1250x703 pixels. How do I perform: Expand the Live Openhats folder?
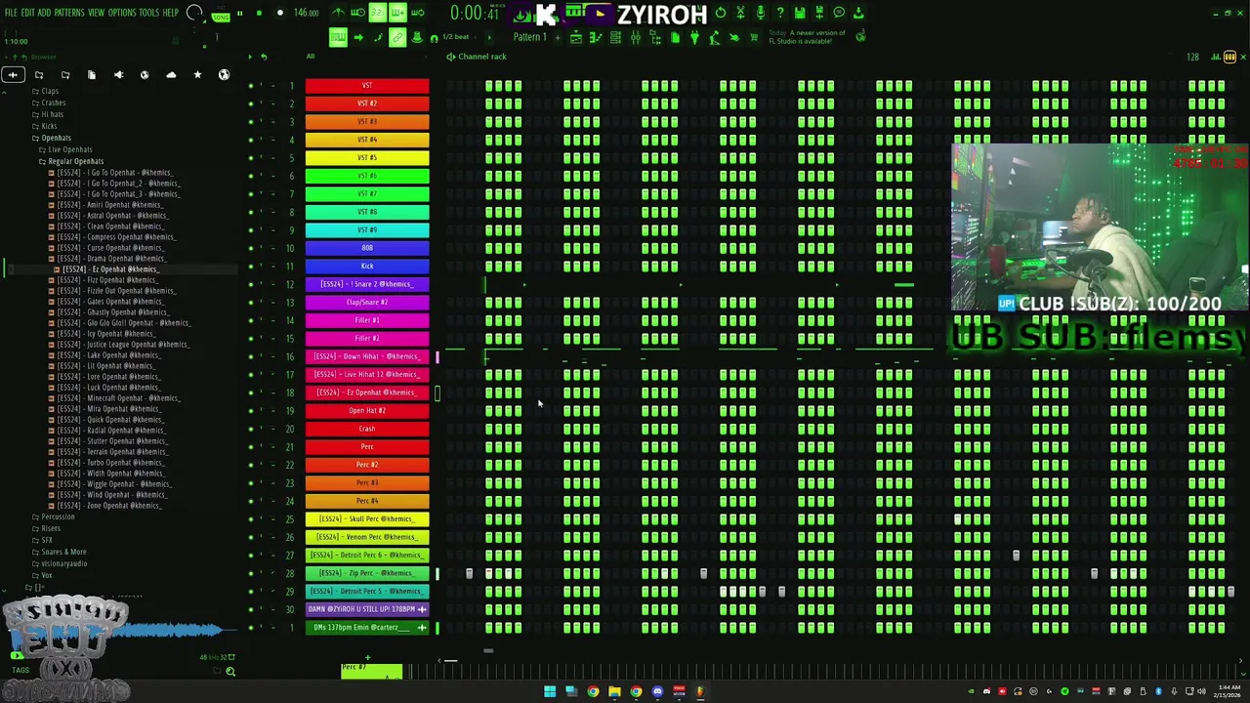(69, 149)
